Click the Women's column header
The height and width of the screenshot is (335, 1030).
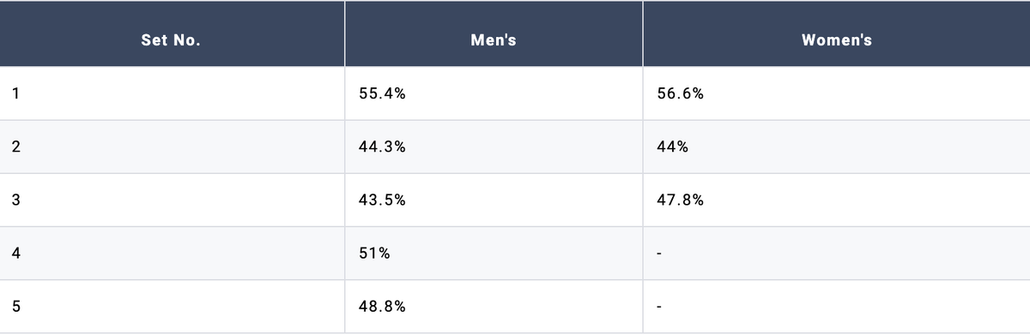tap(837, 34)
